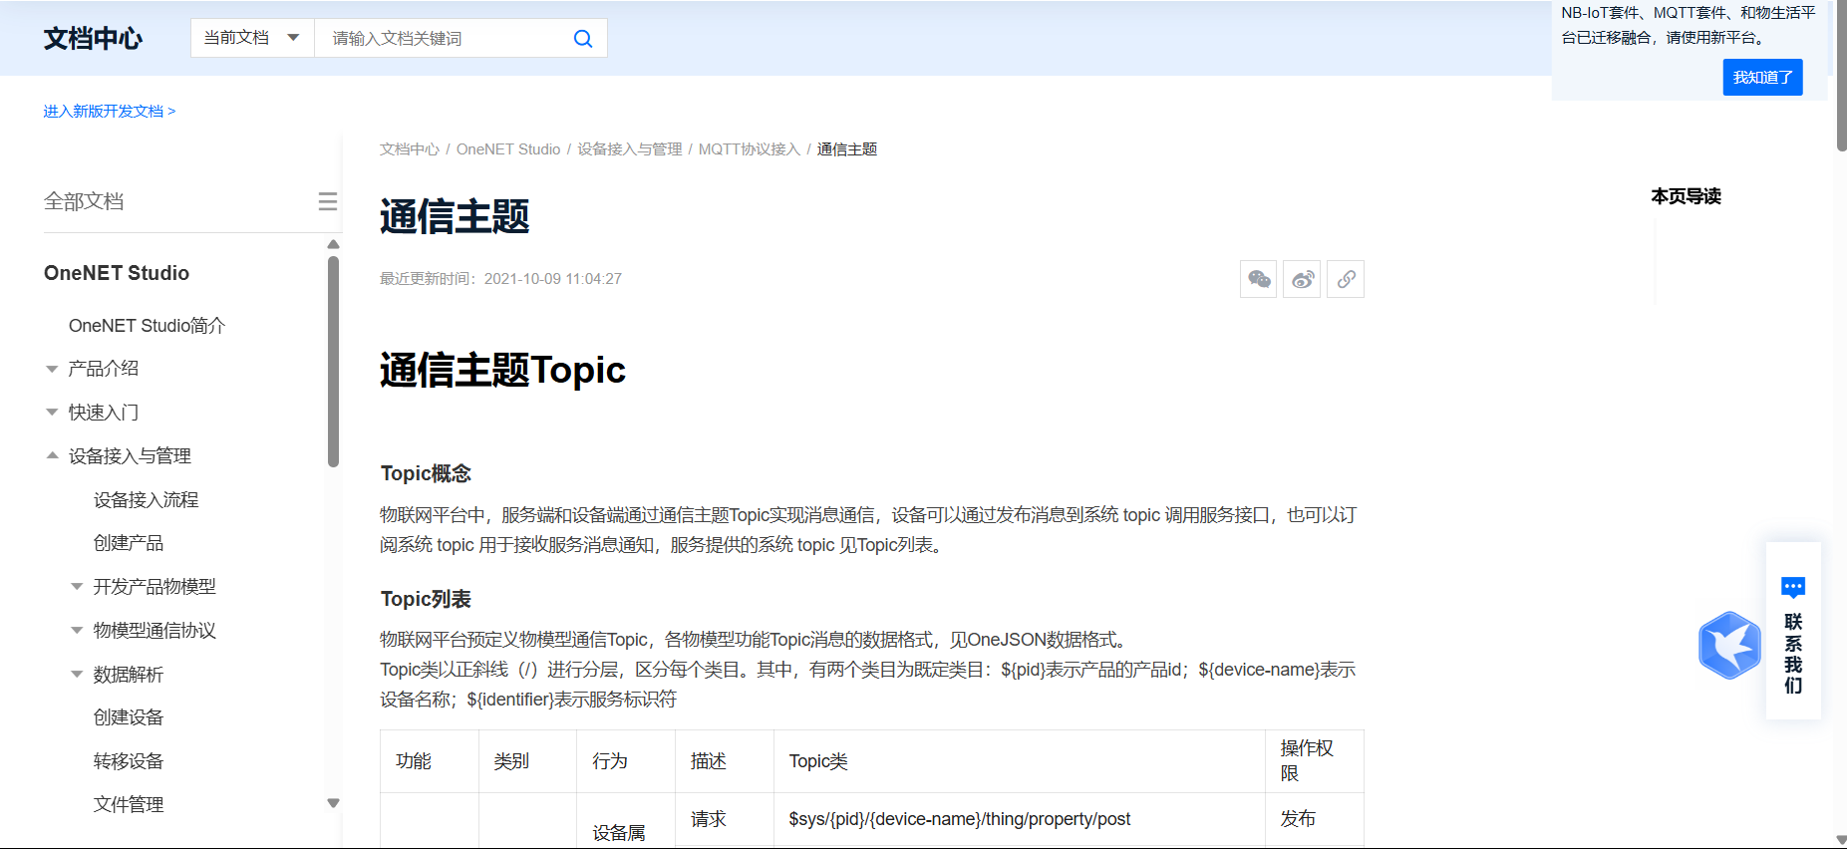Click the property/post topic cell
This screenshot has height=849, width=1847.
click(x=1019, y=819)
